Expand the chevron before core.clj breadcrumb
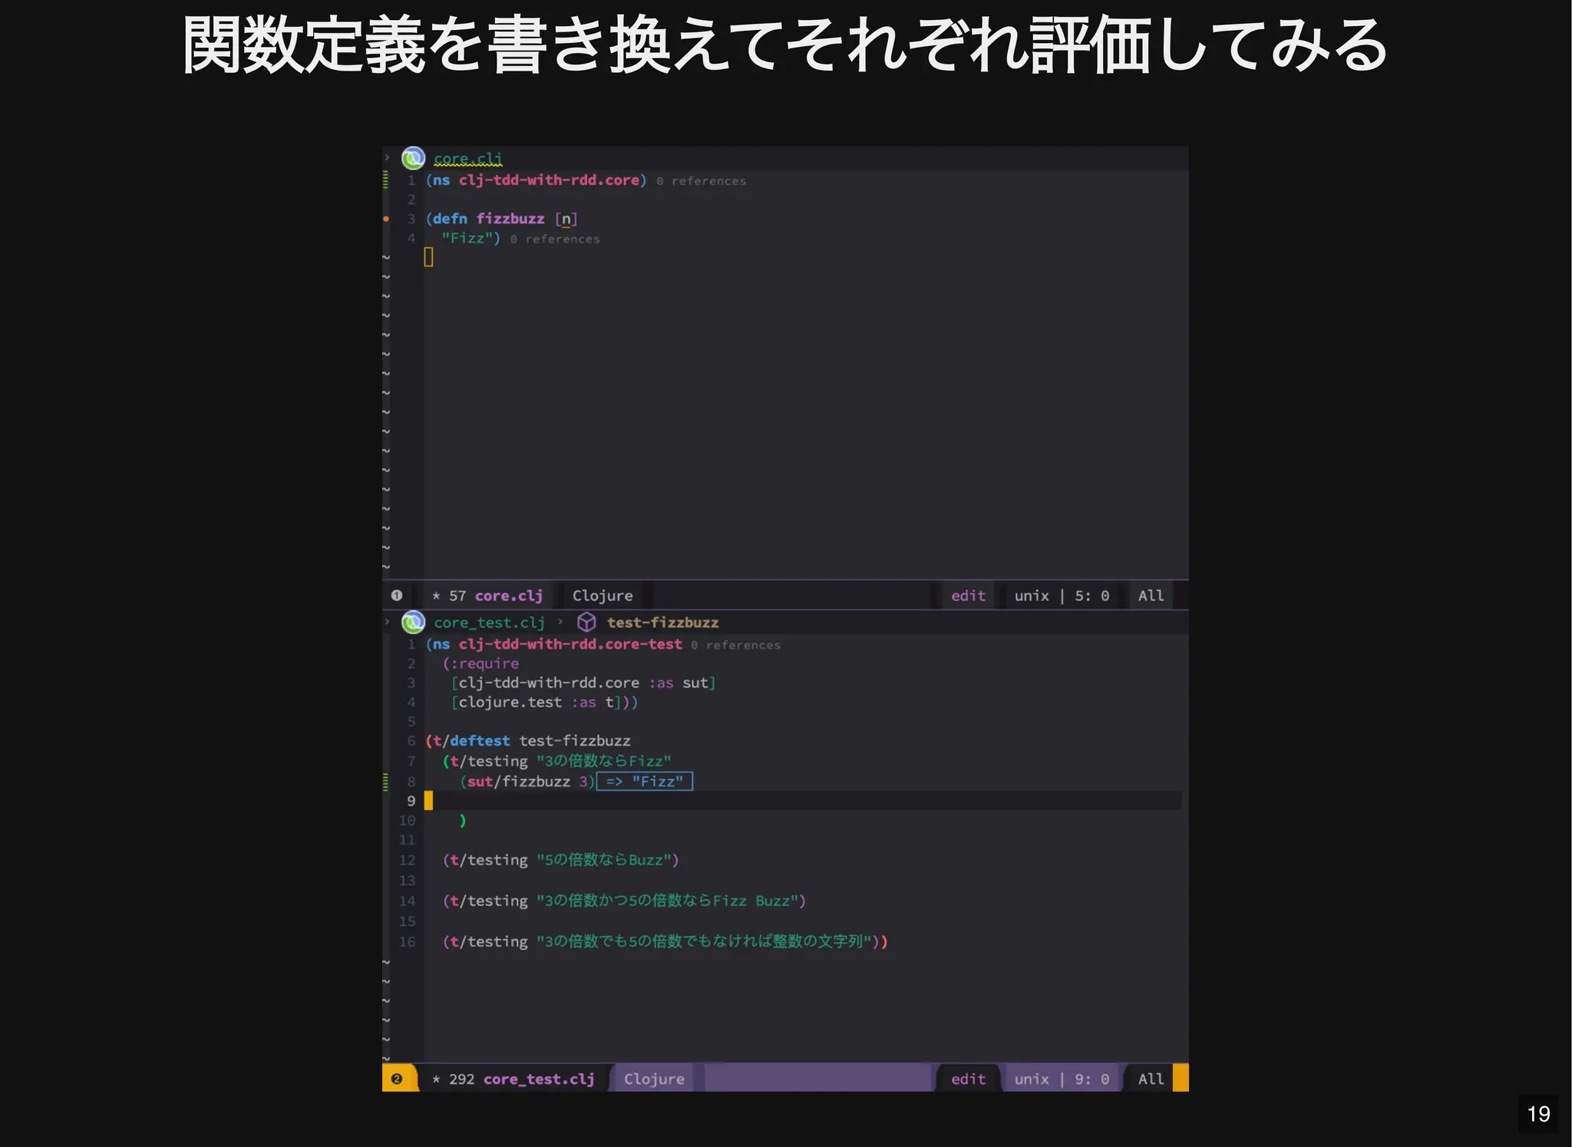 pos(388,157)
